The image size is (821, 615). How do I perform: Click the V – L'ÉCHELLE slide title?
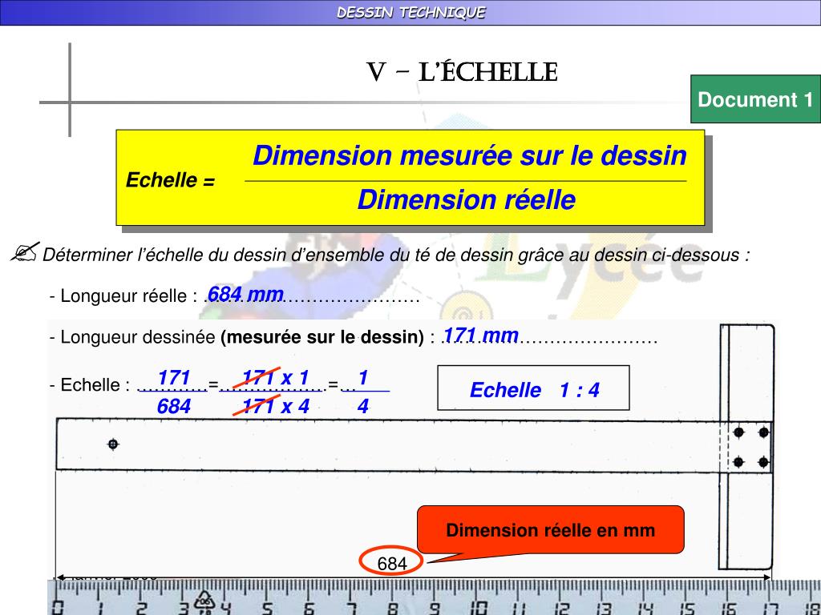click(x=462, y=72)
